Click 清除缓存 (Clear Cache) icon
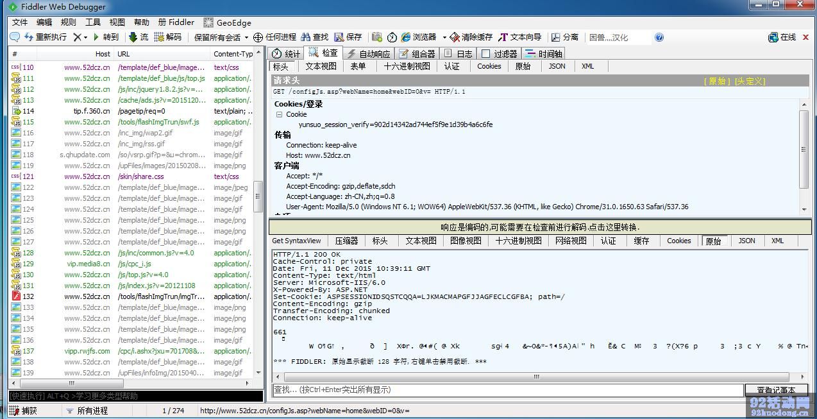817x419 pixels. 455,37
